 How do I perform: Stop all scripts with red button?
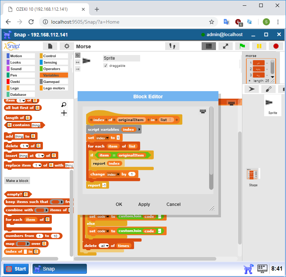pyautogui.click(x=276, y=46)
